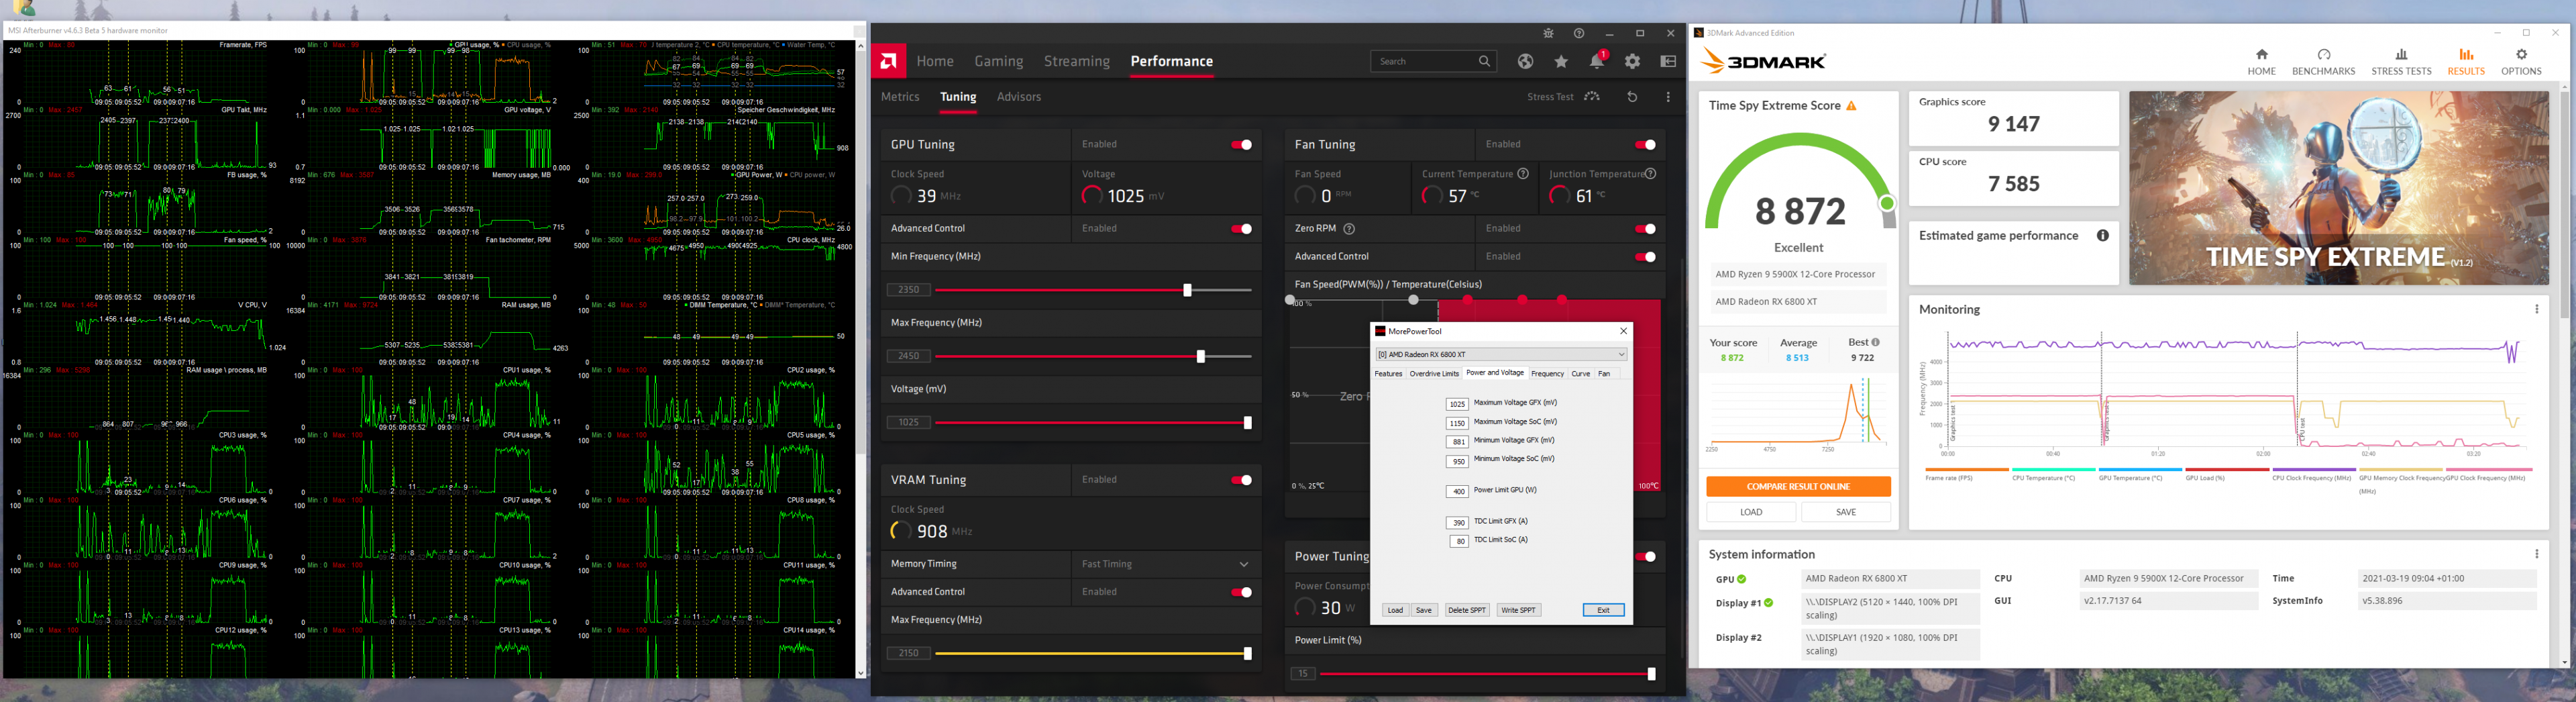The image size is (2576, 702).
Task: Click the Zero RPM help icon
Action: (x=1349, y=229)
